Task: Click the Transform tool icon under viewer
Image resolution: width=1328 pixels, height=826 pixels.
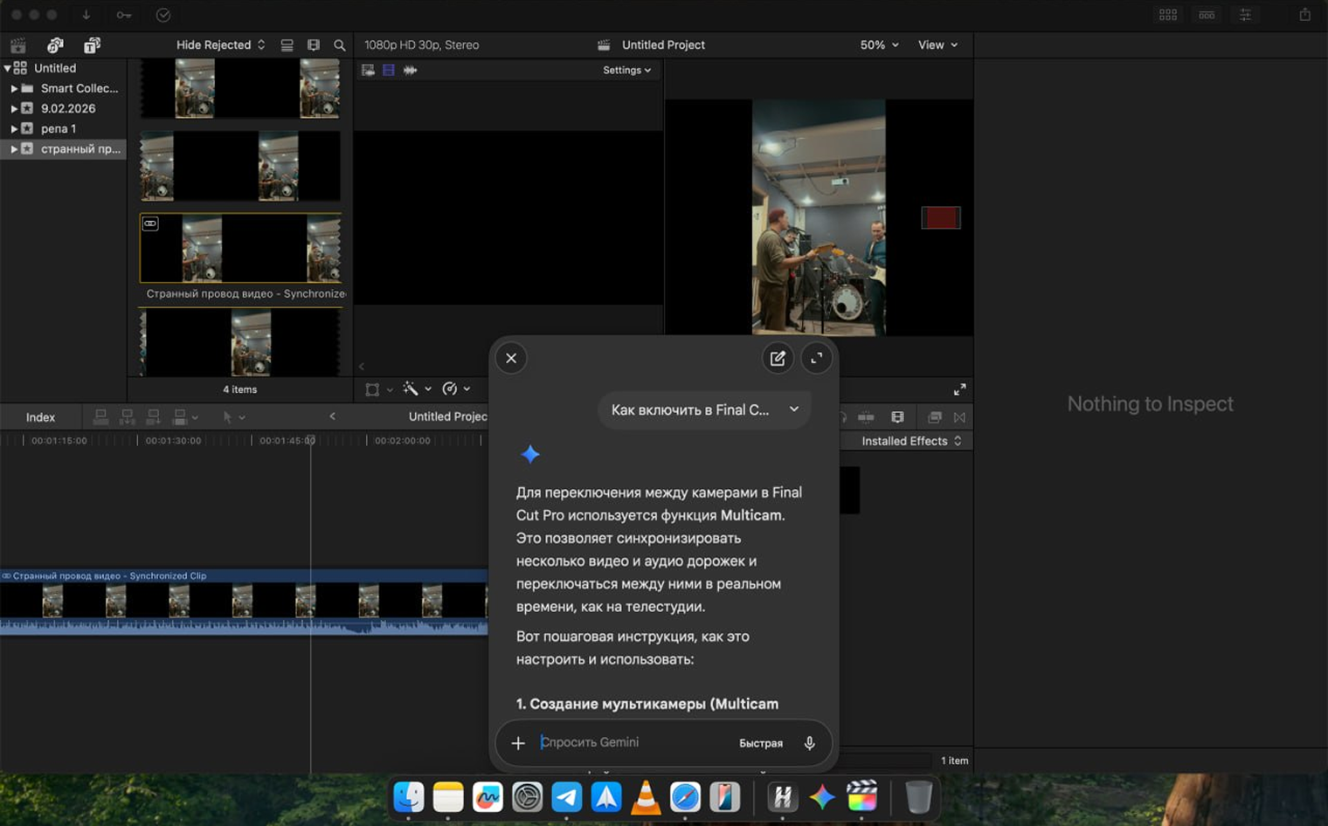Action: pyautogui.click(x=373, y=389)
